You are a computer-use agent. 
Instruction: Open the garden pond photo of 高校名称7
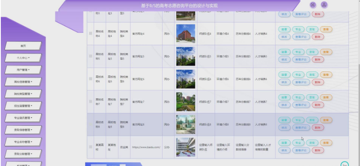click(x=185, y=102)
